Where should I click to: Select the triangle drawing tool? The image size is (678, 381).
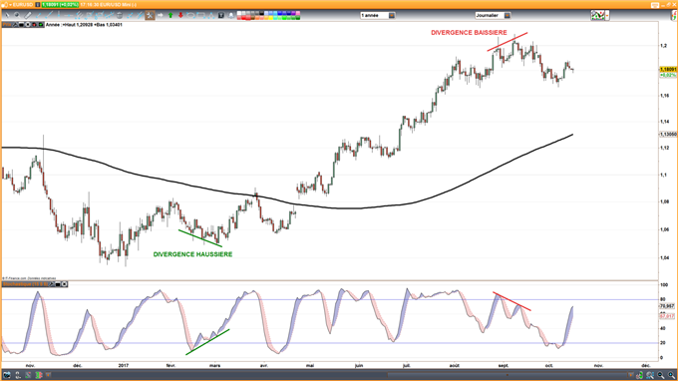(x=211, y=15)
